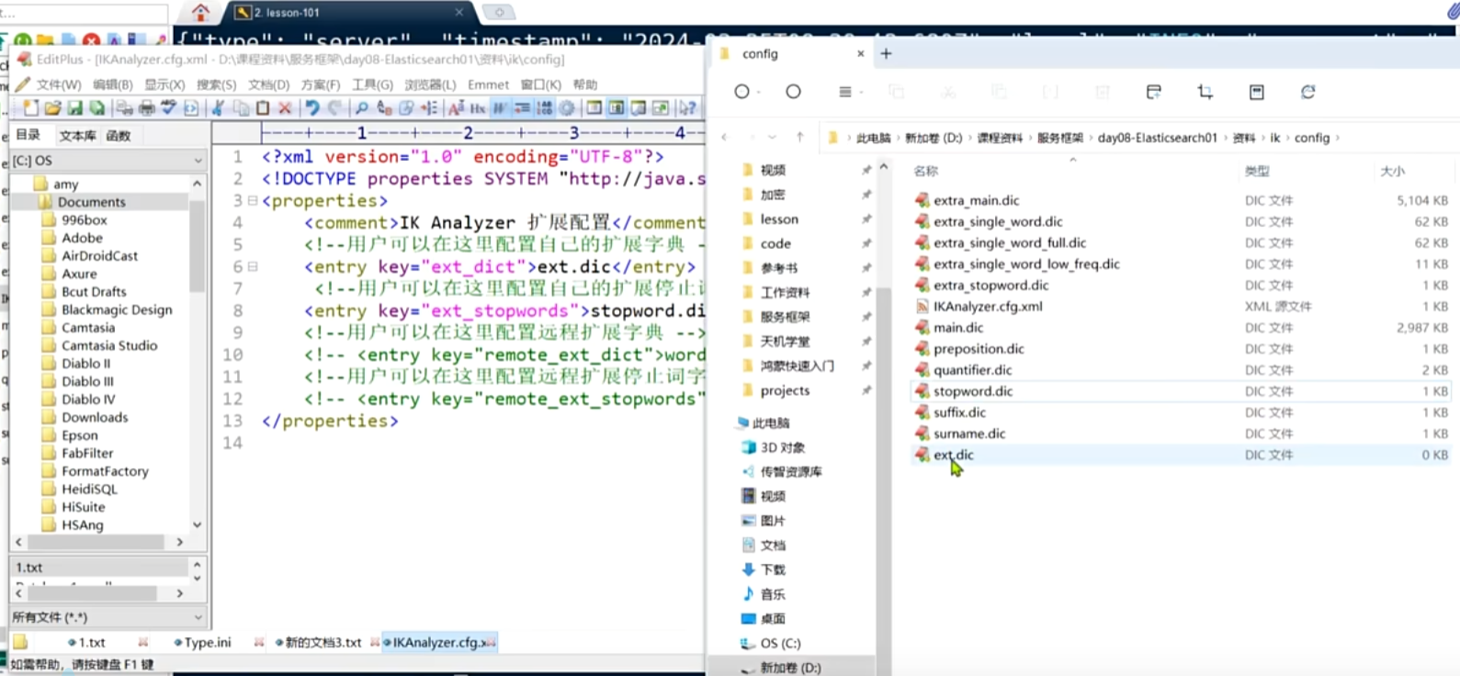The height and width of the screenshot is (676, 1460).
Task: Click the Cut scissors icon in EditPlus
Action: (217, 107)
